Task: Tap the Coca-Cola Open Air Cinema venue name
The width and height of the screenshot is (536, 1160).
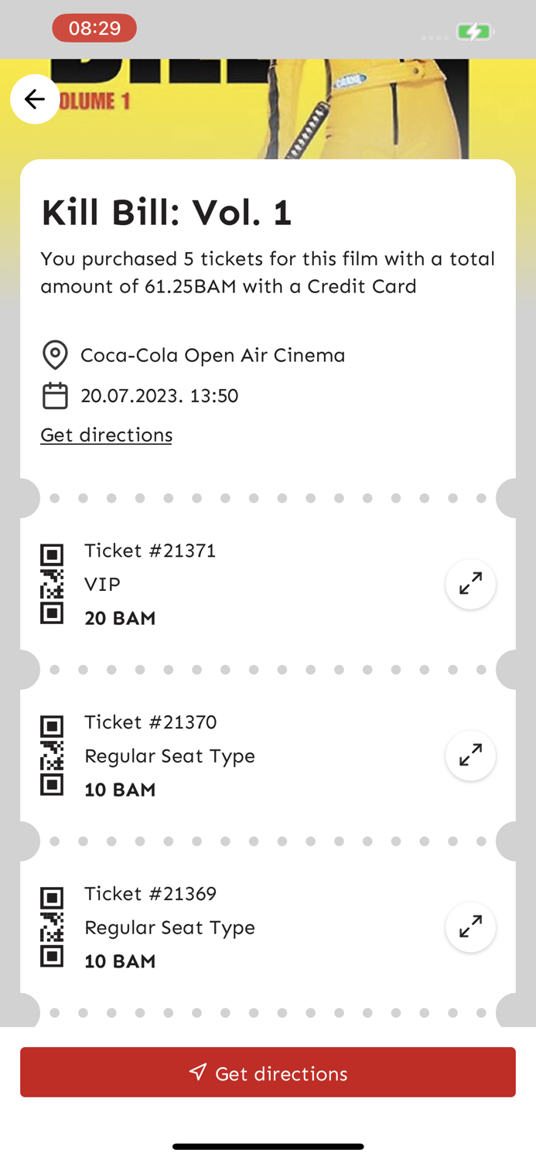Action: (x=213, y=355)
